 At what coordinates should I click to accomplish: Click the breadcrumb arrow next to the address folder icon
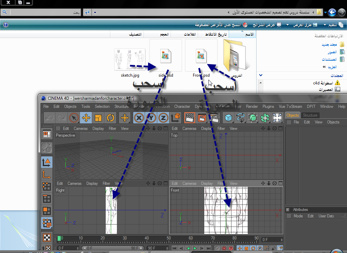tap(313, 13)
